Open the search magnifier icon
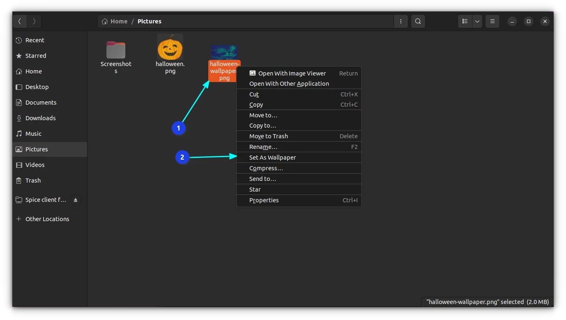The image size is (566, 320). (x=418, y=21)
